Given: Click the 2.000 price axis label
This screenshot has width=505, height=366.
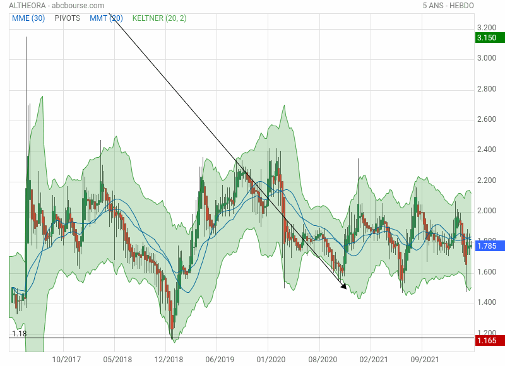Looking at the screenshot, I should (x=487, y=211).
